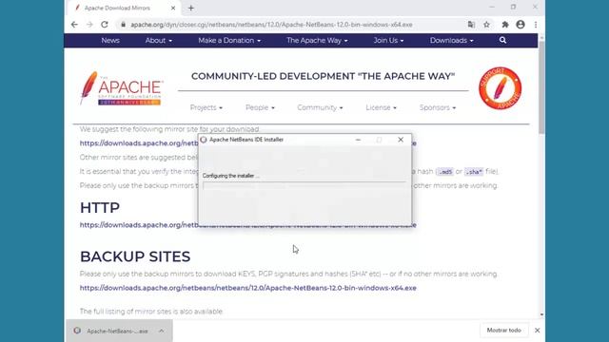Viewport: 609px width, 342px height.
Task: Click the Mostrar todo button
Action: tap(503, 331)
